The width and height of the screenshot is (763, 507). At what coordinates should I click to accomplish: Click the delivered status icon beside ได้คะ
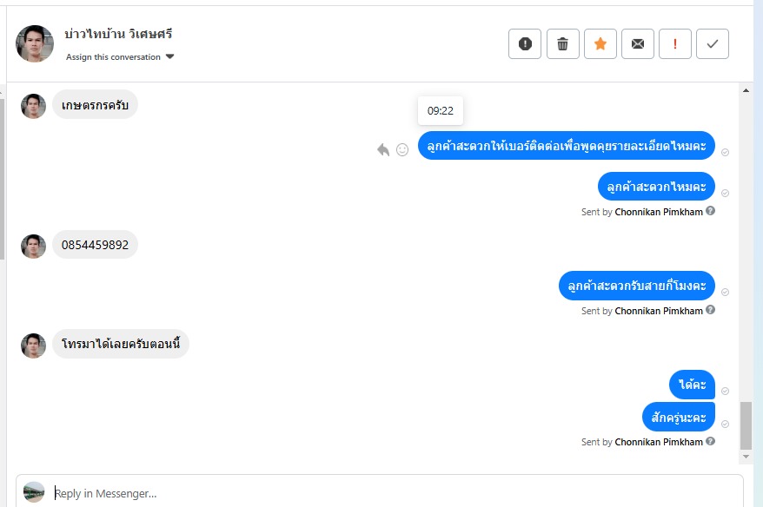pos(726,391)
